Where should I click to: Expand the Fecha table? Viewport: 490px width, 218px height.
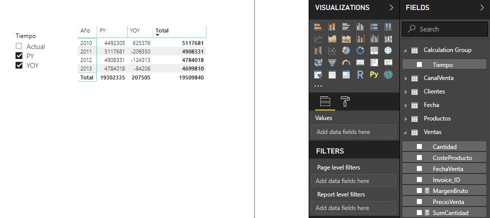pyautogui.click(x=406, y=105)
